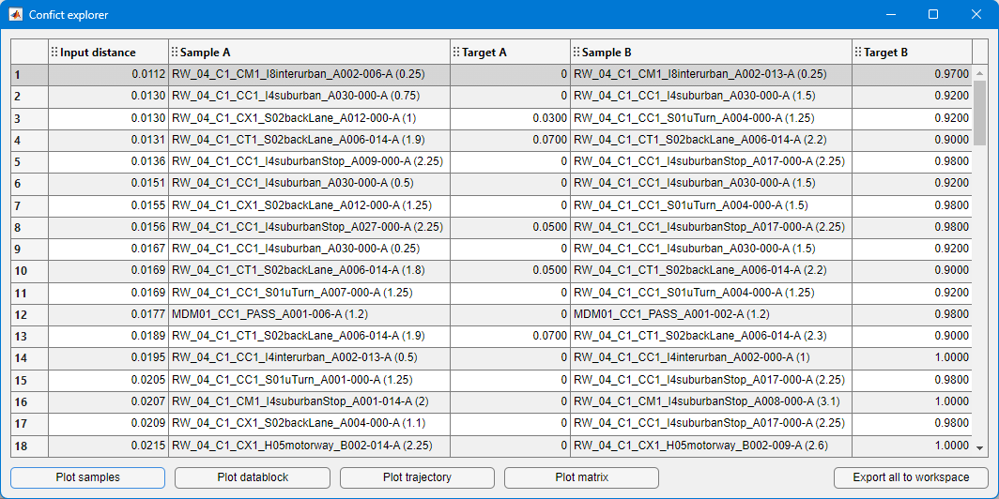Click the Plot trajectory button
The height and width of the screenshot is (499, 999).
[x=417, y=477]
